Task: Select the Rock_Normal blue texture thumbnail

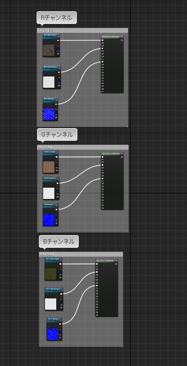Action: (48, 114)
